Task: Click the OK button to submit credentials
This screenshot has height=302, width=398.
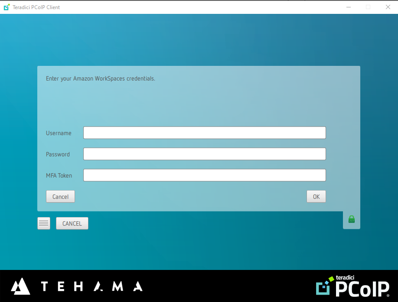Action: (x=316, y=197)
